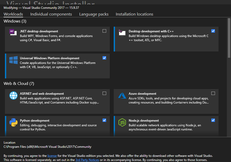Click the Desktop development with C++ icon
The width and height of the screenshot is (231, 162).
point(122,33)
